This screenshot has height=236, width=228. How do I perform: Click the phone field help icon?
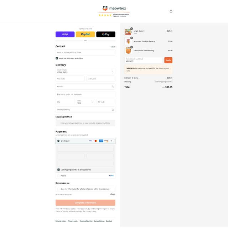pos(113,110)
